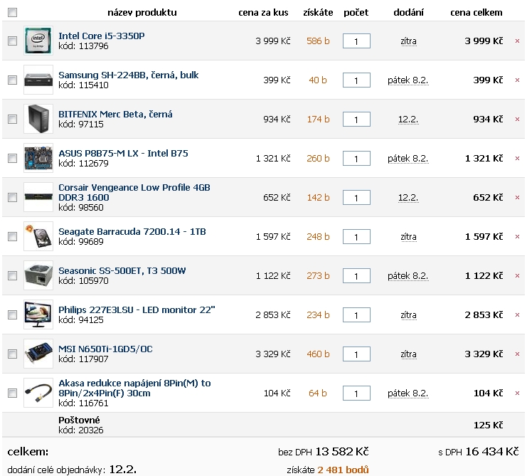Screen dimensions: 527x476
Task: Focus quantity box for ASUS P8B75-M LX
Action: click(356, 159)
